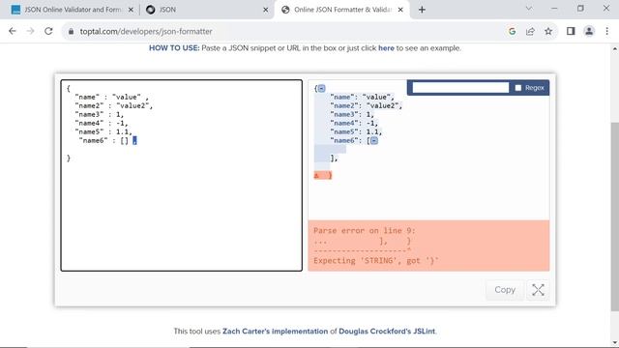This screenshot has width=619, height=348.
Task: Open Douglas Crockford's JSLint link
Action: coord(387,331)
